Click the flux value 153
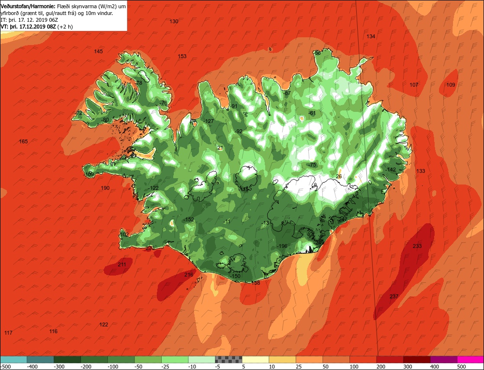Image resolution: width=484 pixels, height=370 pixels. [182, 56]
